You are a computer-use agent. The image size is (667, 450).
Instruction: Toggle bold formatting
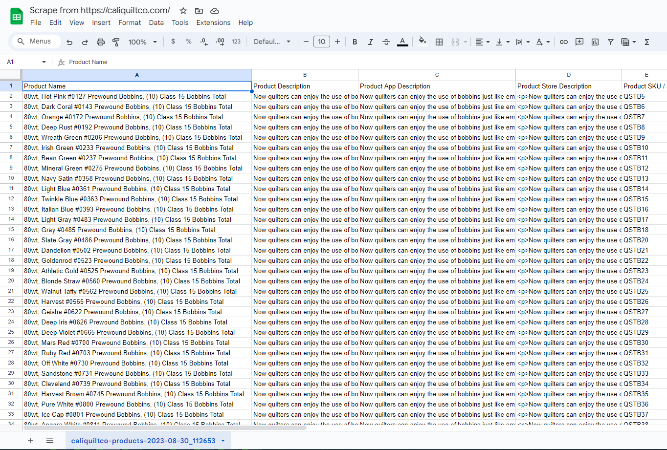(x=355, y=42)
